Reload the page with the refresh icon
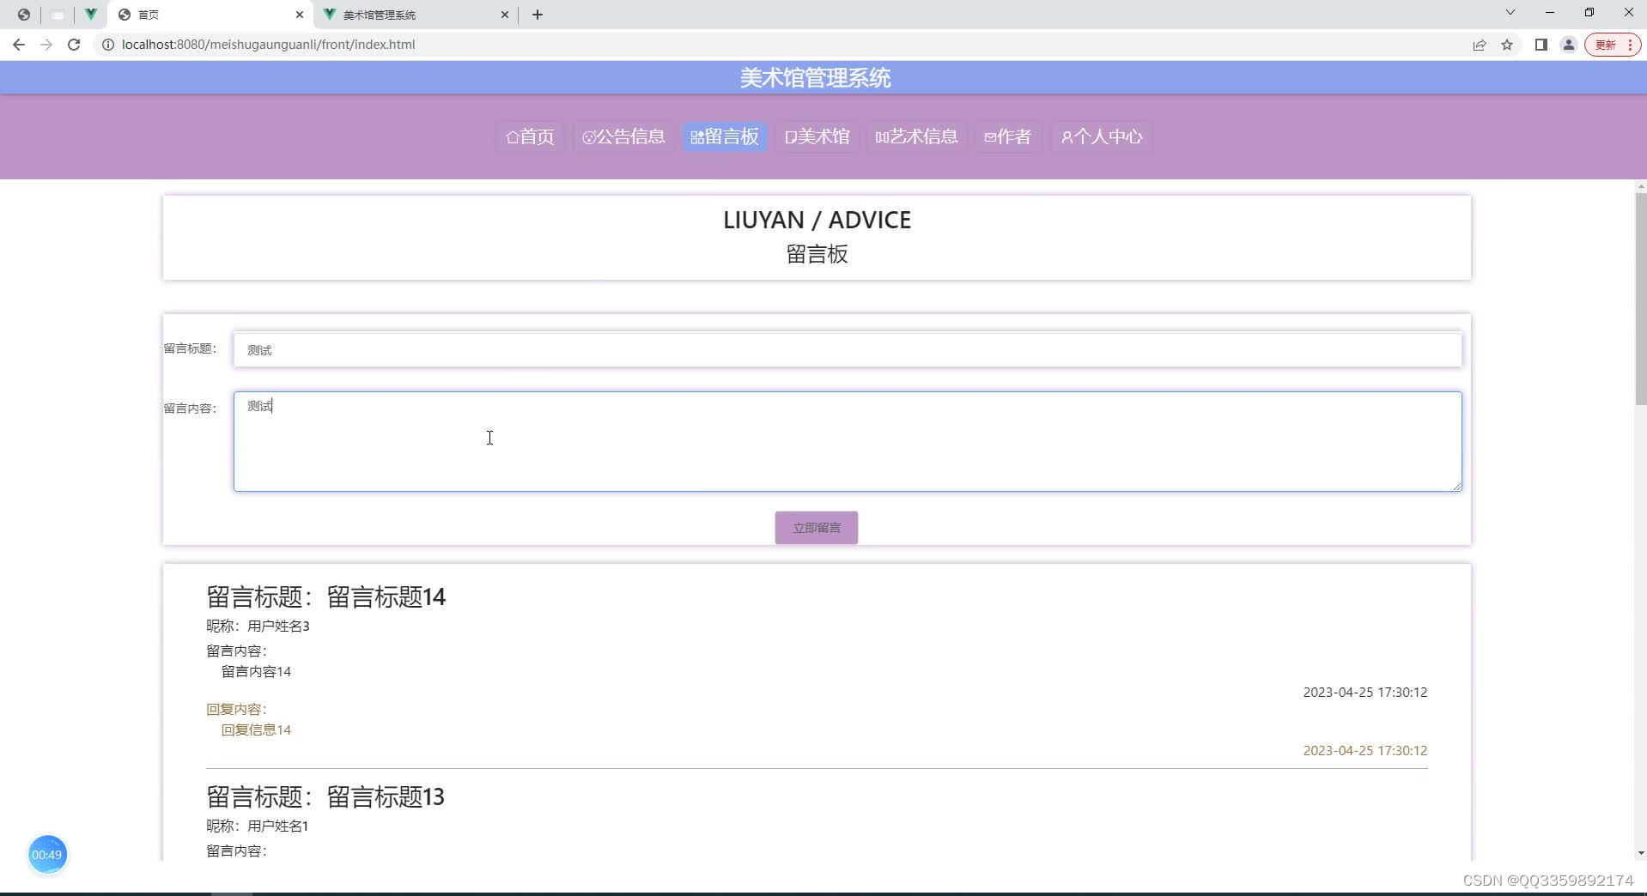This screenshot has height=896, width=1647. (74, 45)
